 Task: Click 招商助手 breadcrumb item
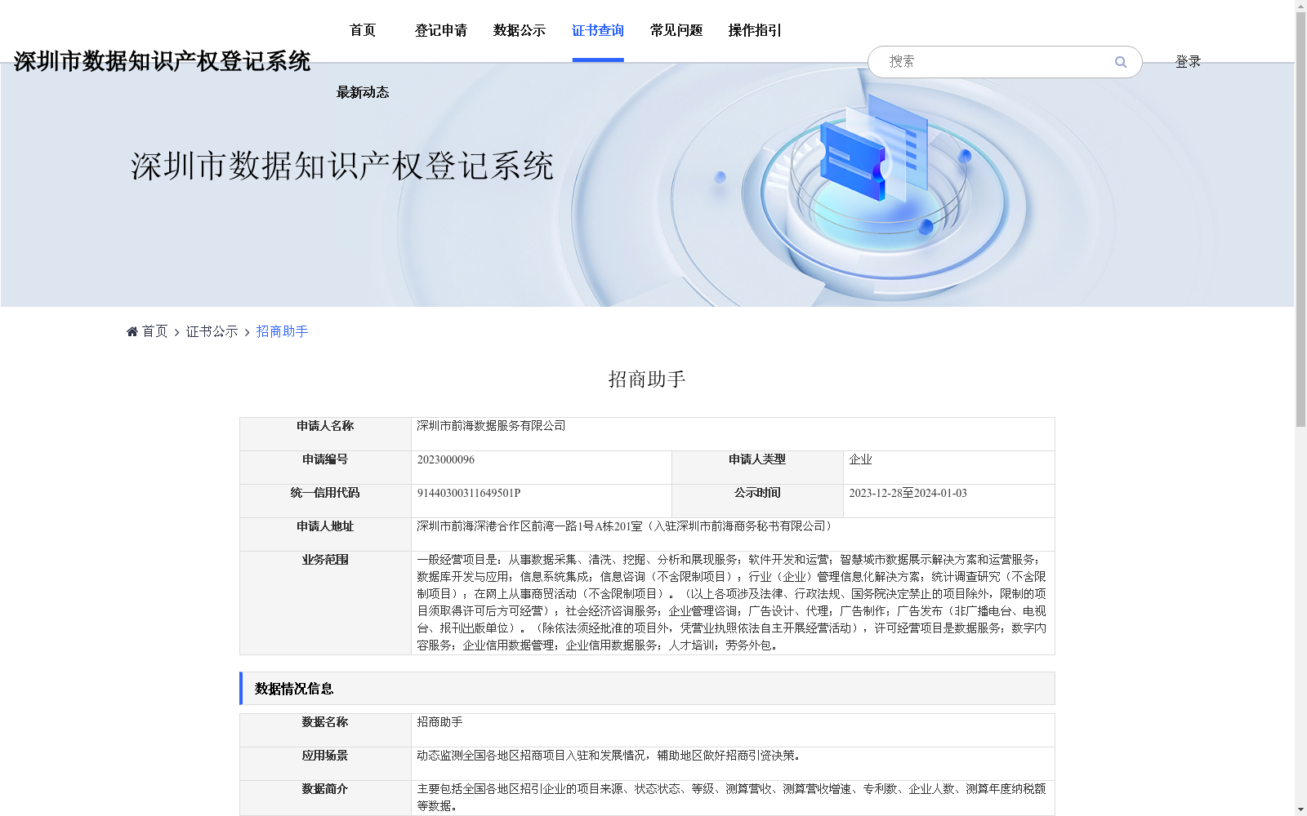pos(282,331)
